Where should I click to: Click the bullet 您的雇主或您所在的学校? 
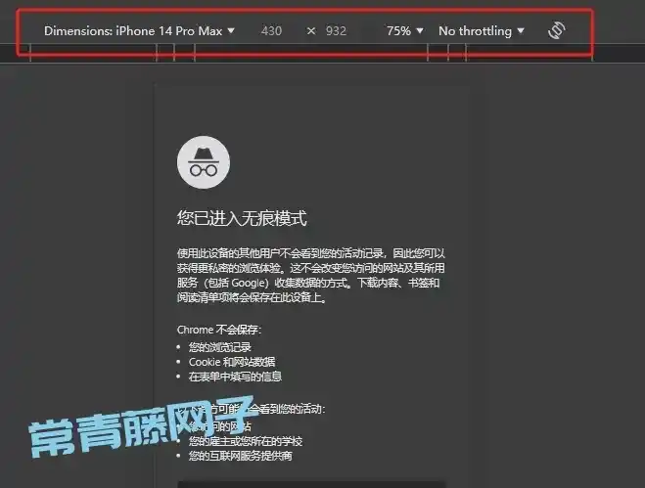click(x=246, y=441)
